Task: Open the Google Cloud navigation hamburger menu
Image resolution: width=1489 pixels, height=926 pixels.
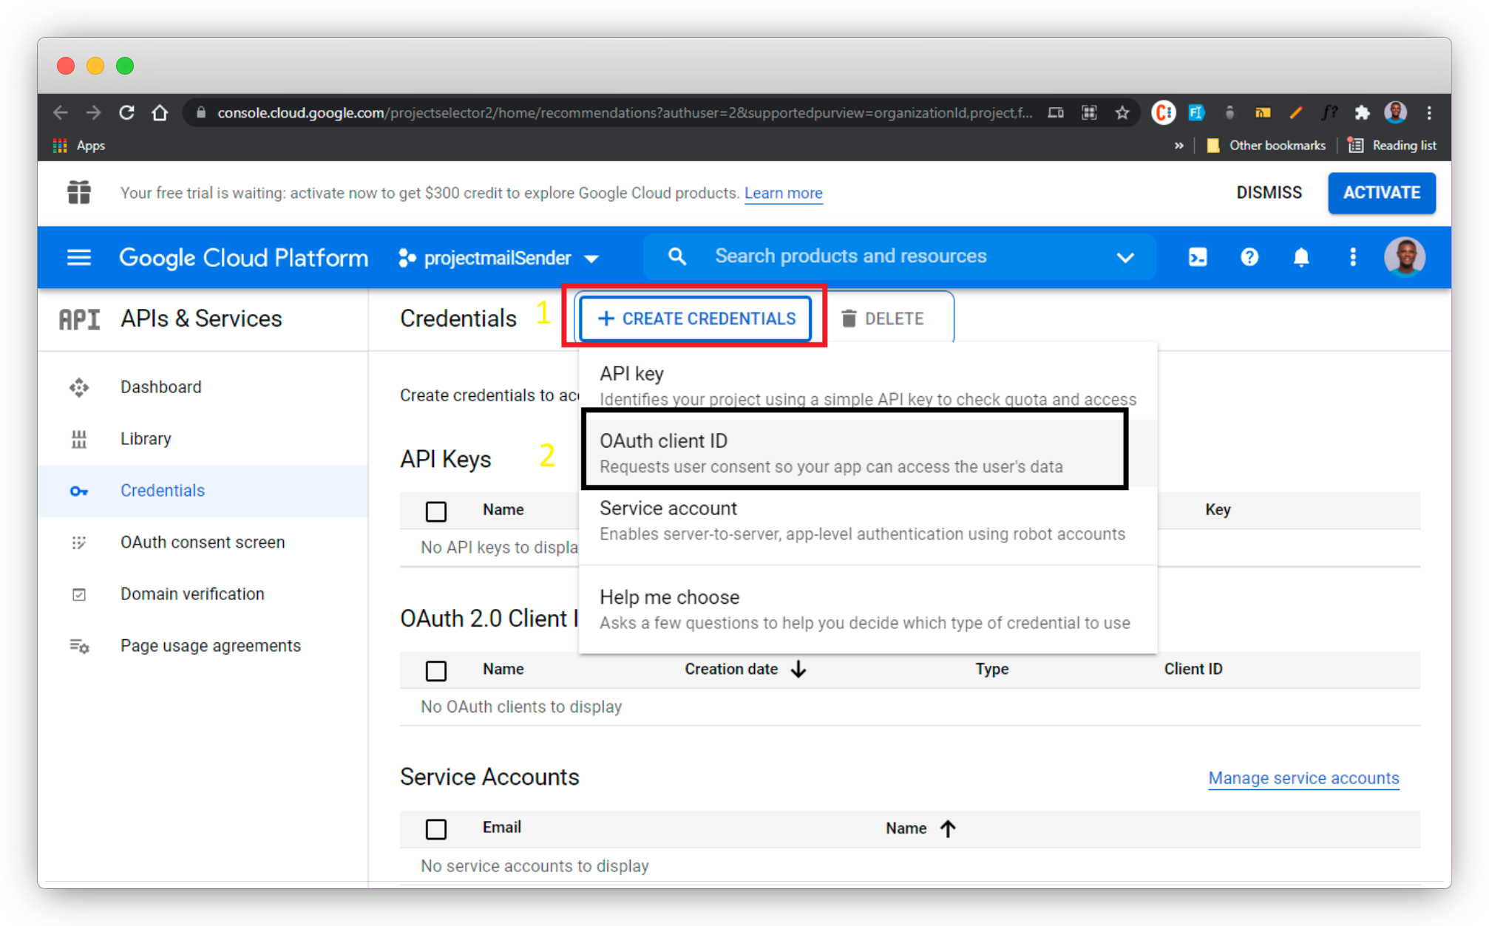Action: (x=79, y=257)
